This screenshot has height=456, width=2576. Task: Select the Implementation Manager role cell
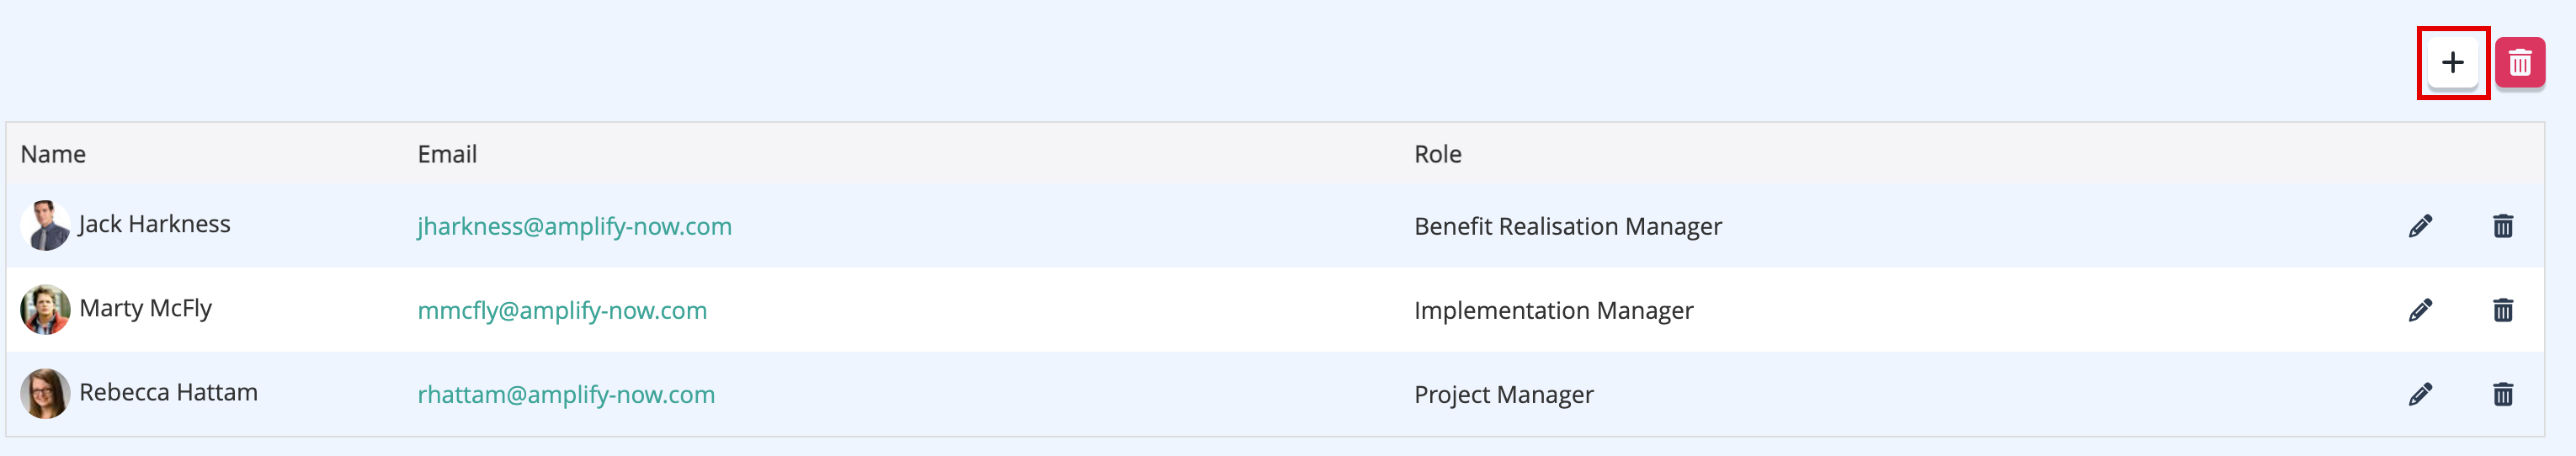[1553, 310]
